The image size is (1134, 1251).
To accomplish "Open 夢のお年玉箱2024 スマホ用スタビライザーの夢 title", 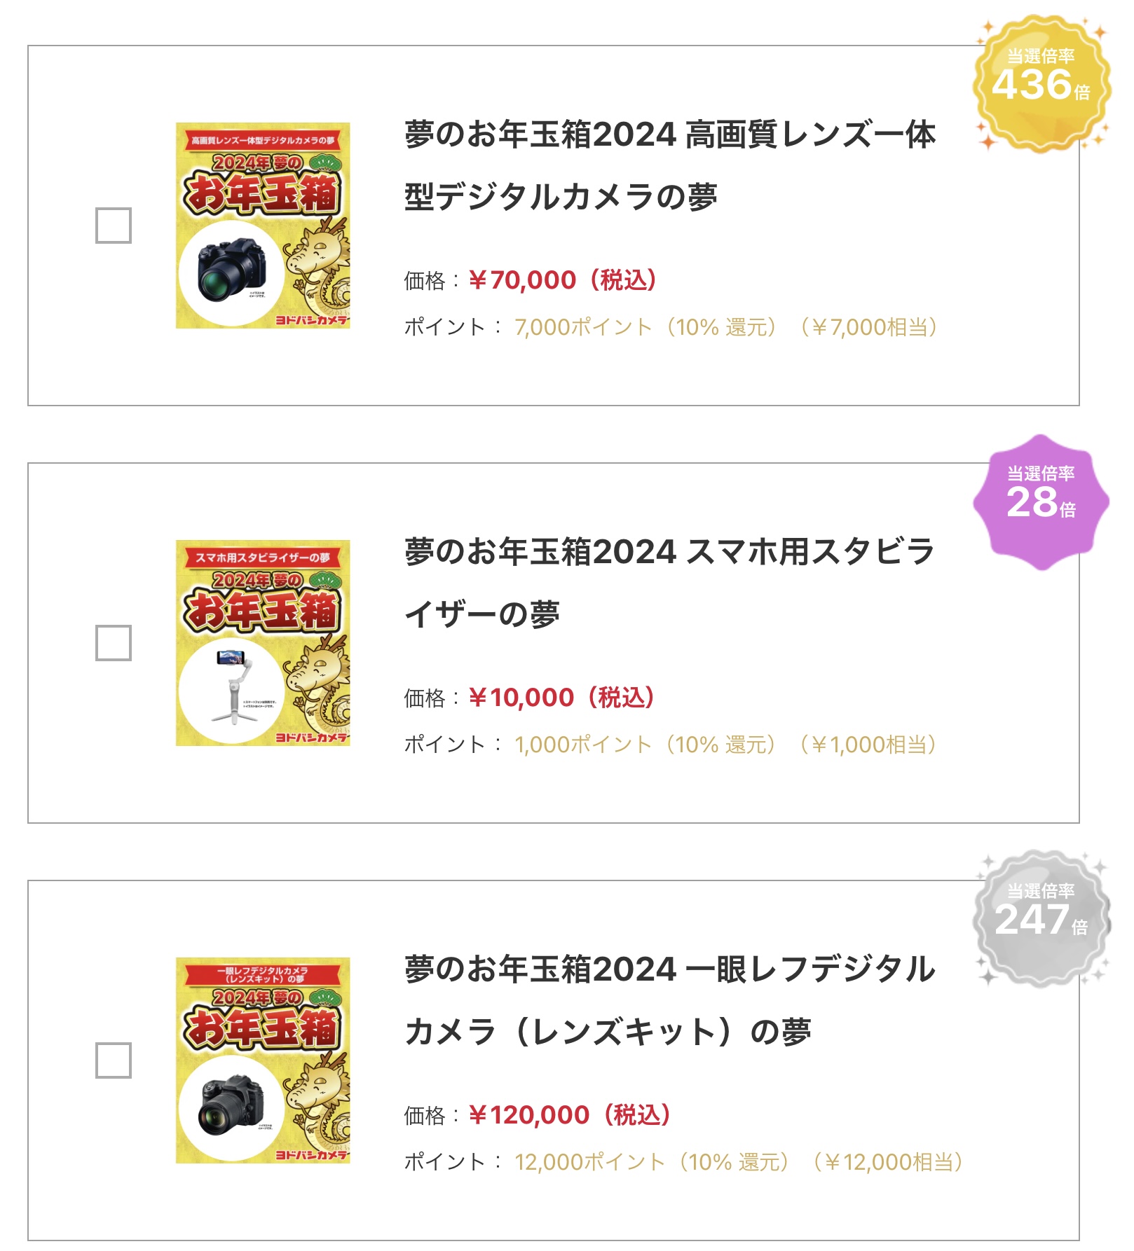I will [669, 583].
